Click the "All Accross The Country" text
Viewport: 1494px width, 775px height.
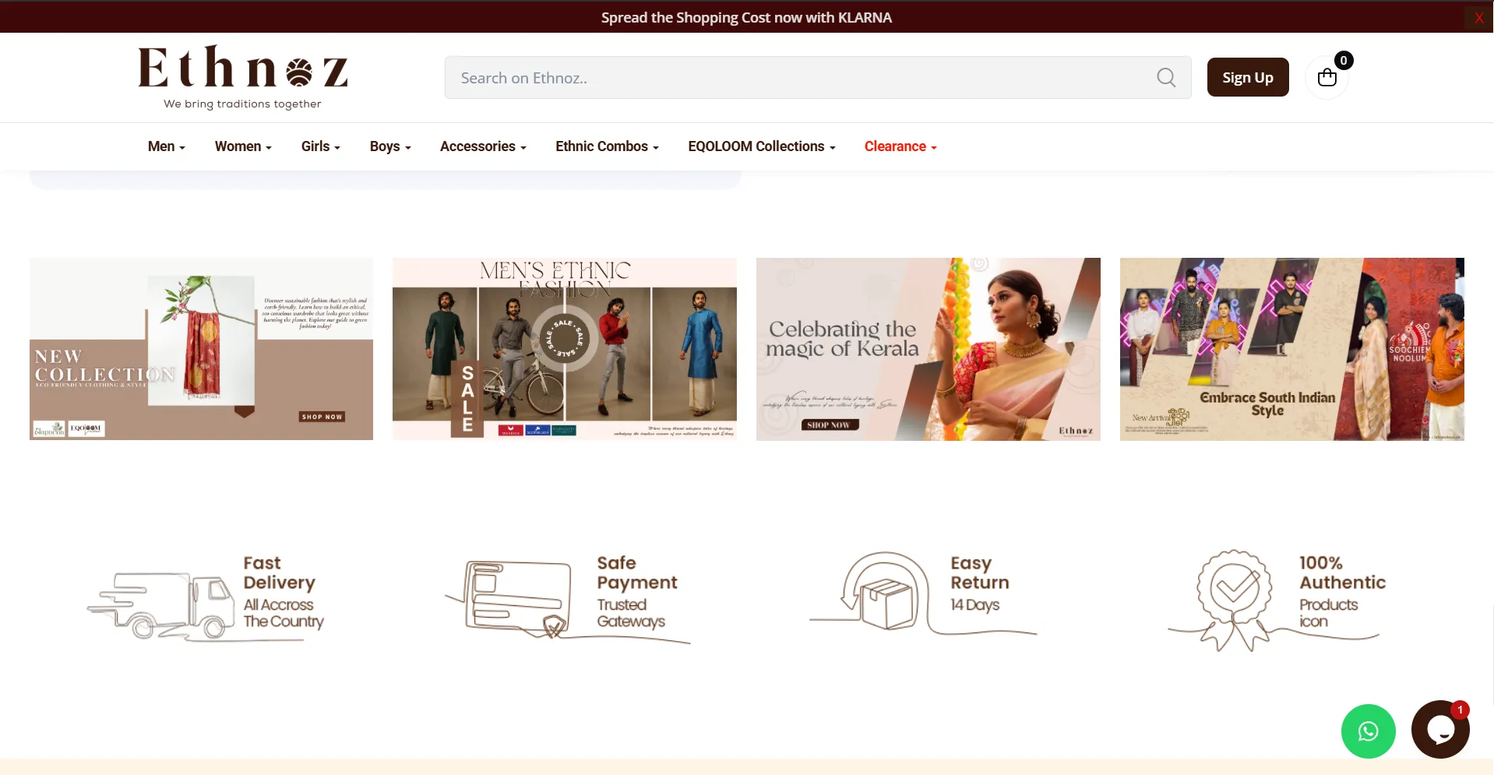284,613
